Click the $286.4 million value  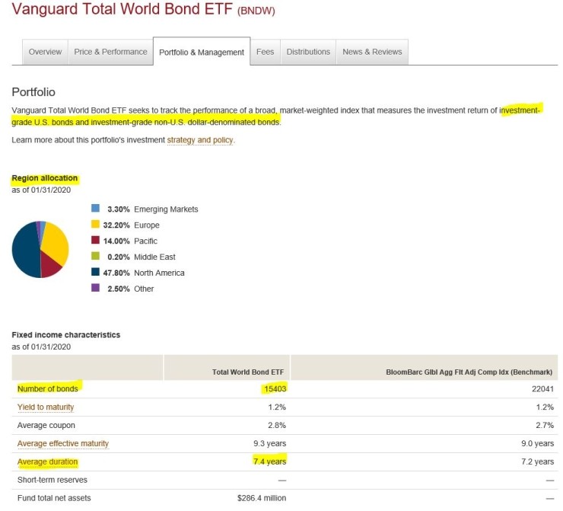[262, 498]
